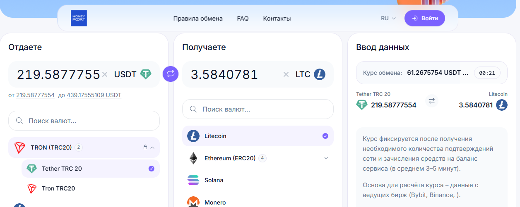Clear the LTC amount with X
This screenshot has height=207, width=520.
pos(286,74)
